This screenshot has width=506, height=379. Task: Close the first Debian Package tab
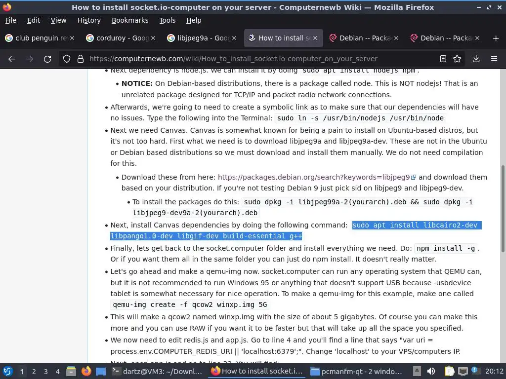[396, 38]
